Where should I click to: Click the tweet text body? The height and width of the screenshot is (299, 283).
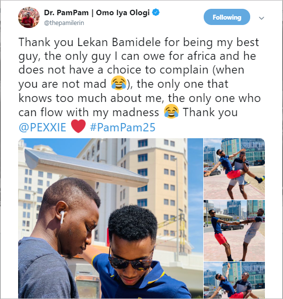pos(140,84)
